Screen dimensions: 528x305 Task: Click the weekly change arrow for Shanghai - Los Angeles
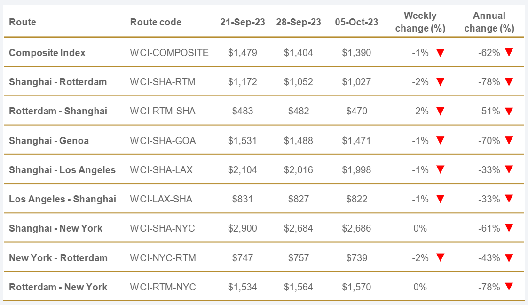pos(440,170)
